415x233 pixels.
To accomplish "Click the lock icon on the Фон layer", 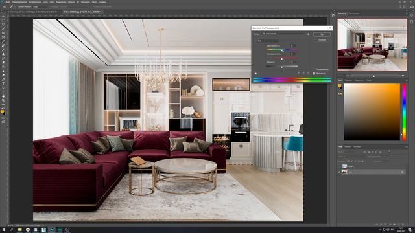I will tap(402, 172).
